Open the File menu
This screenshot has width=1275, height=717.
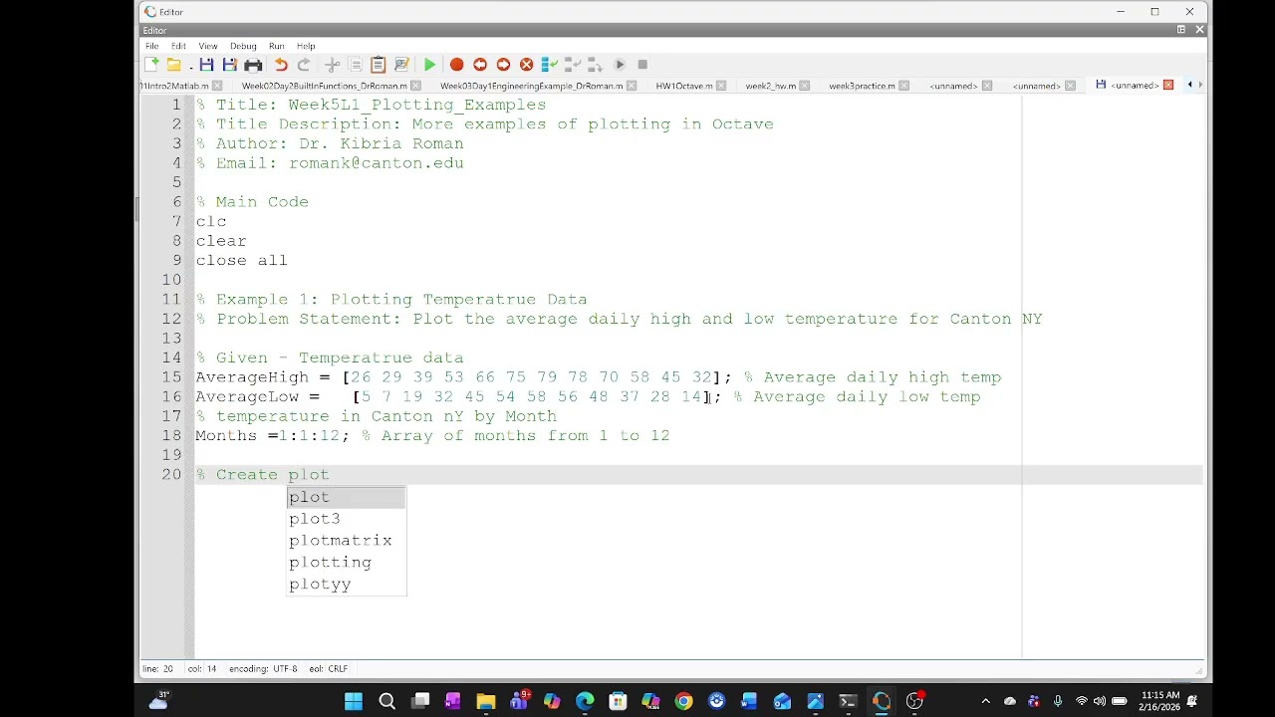(x=151, y=46)
